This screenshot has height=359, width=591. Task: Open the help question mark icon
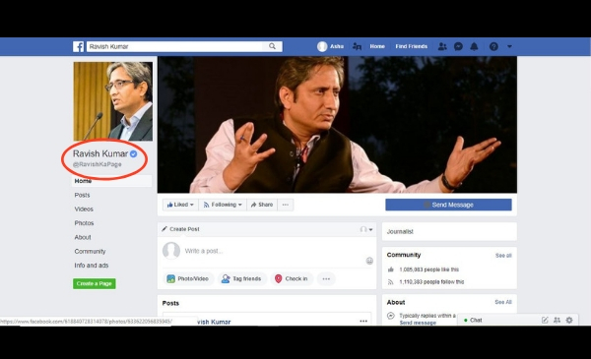493,46
